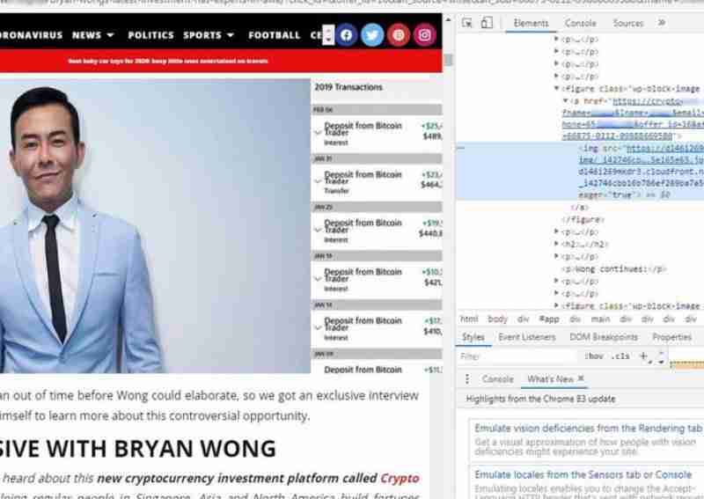Expand the last figure wp-block-image node
Image resolution: width=704 pixels, height=499 pixels.
pos(557,306)
